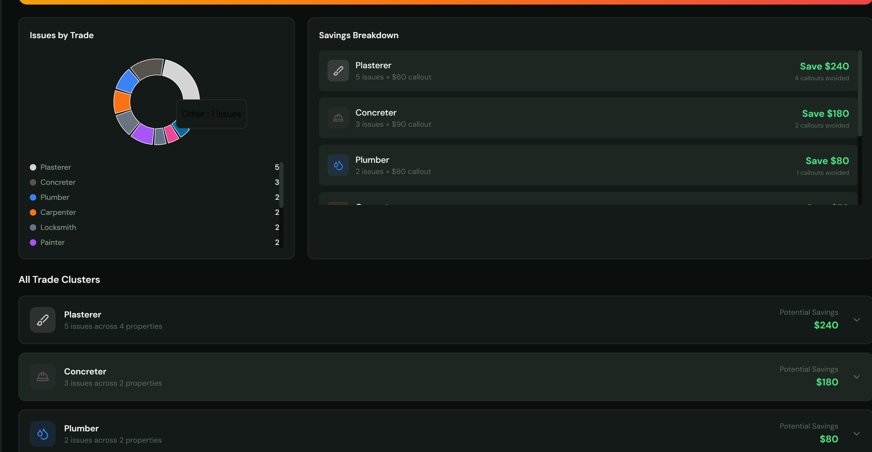Click 'Save $80' text
Image resolution: width=872 pixels, height=452 pixels.
(x=827, y=161)
